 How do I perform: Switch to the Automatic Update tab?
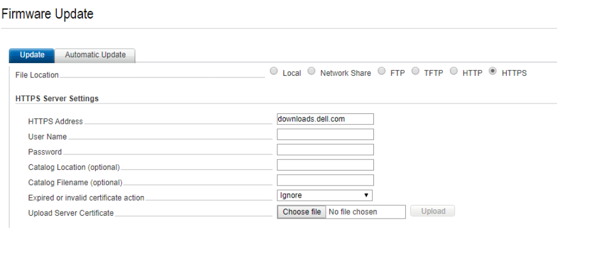click(x=95, y=55)
